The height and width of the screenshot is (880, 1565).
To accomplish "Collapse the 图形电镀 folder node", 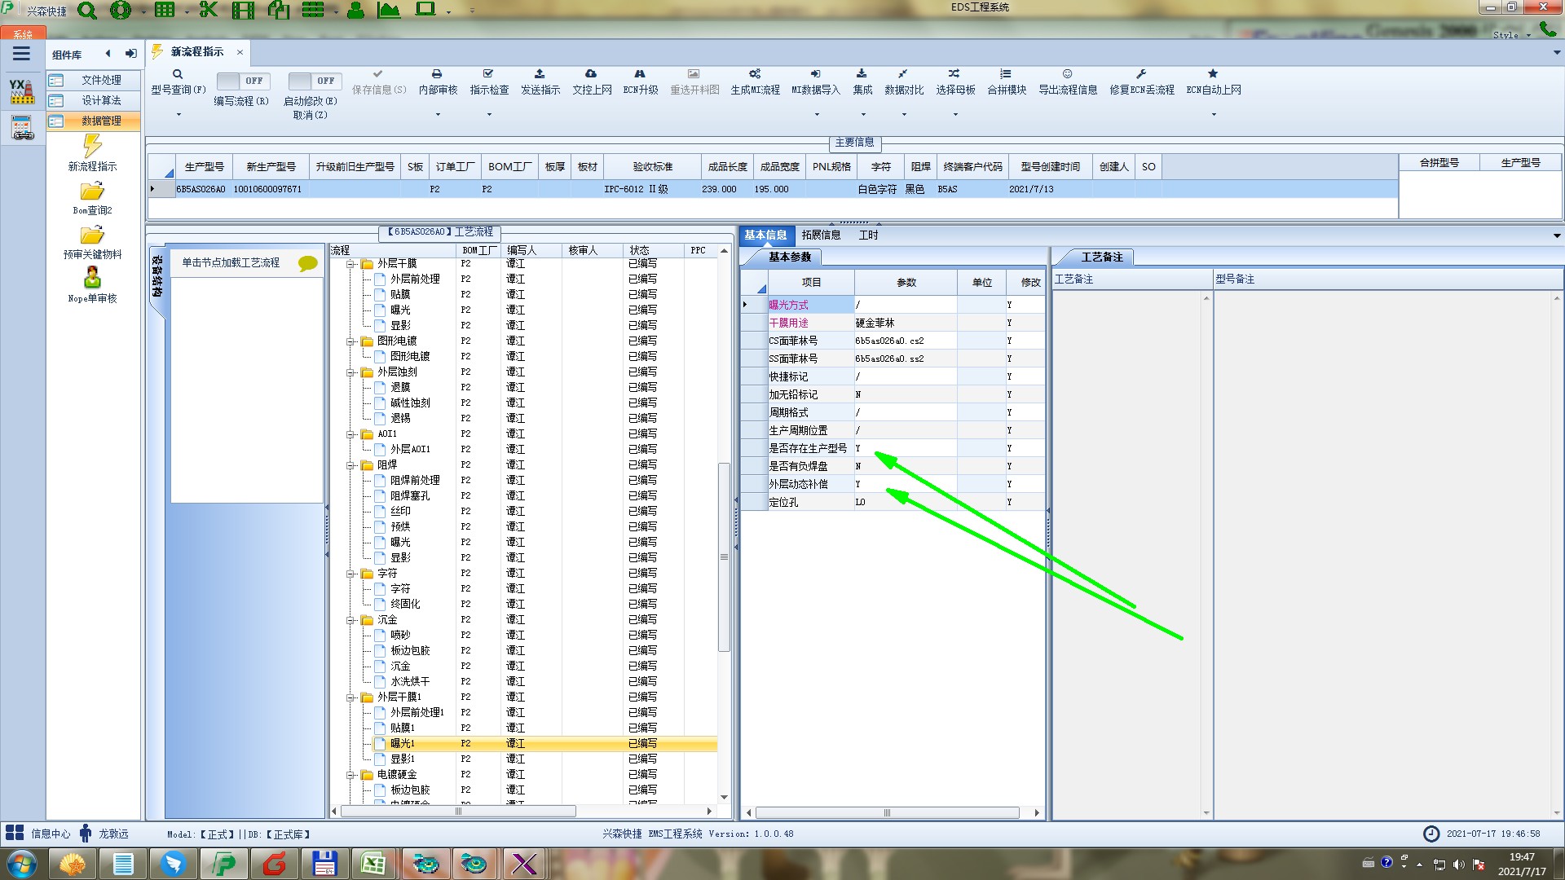I will pos(350,341).
